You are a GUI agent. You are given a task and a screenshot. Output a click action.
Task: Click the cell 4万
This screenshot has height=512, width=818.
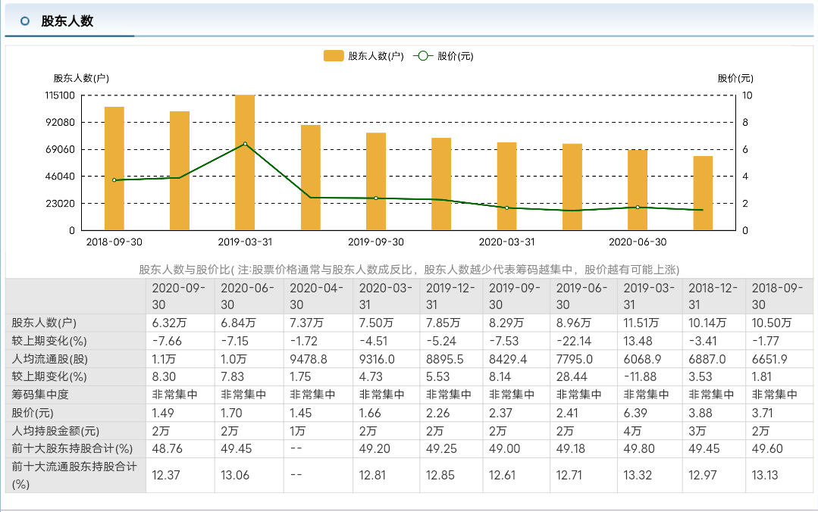pyautogui.click(x=632, y=431)
